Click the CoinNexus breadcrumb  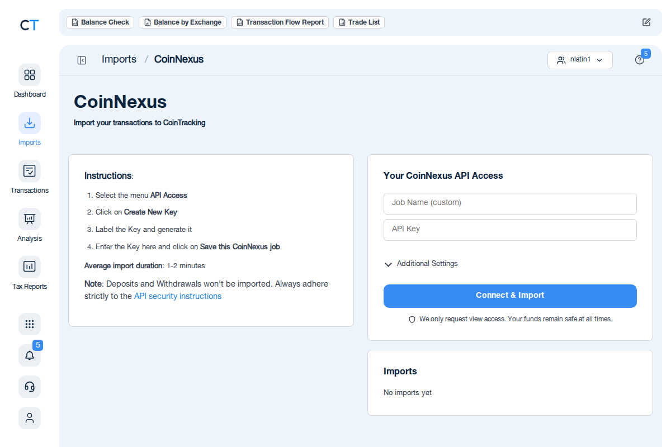point(179,59)
